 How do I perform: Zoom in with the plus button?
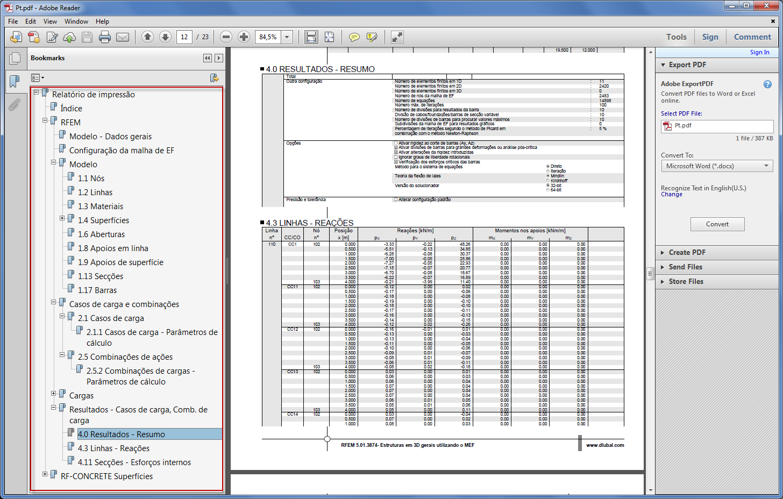pyautogui.click(x=244, y=37)
